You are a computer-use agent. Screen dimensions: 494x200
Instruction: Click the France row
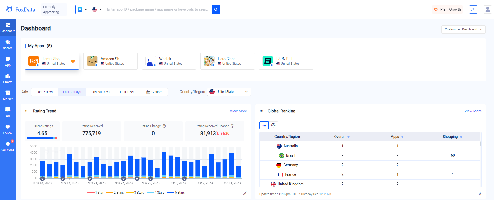pyautogui.click(x=370, y=174)
